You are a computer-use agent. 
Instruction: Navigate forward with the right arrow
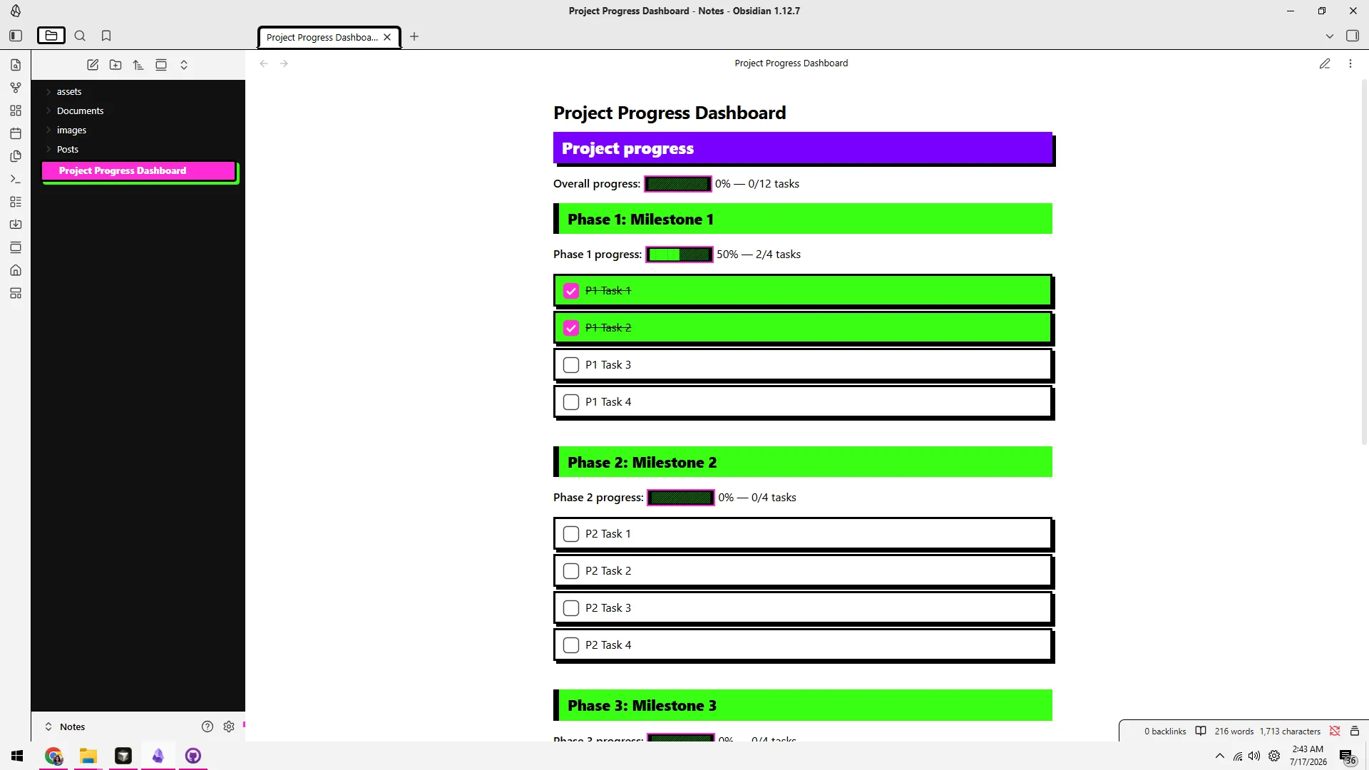click(x=284, y=63)
